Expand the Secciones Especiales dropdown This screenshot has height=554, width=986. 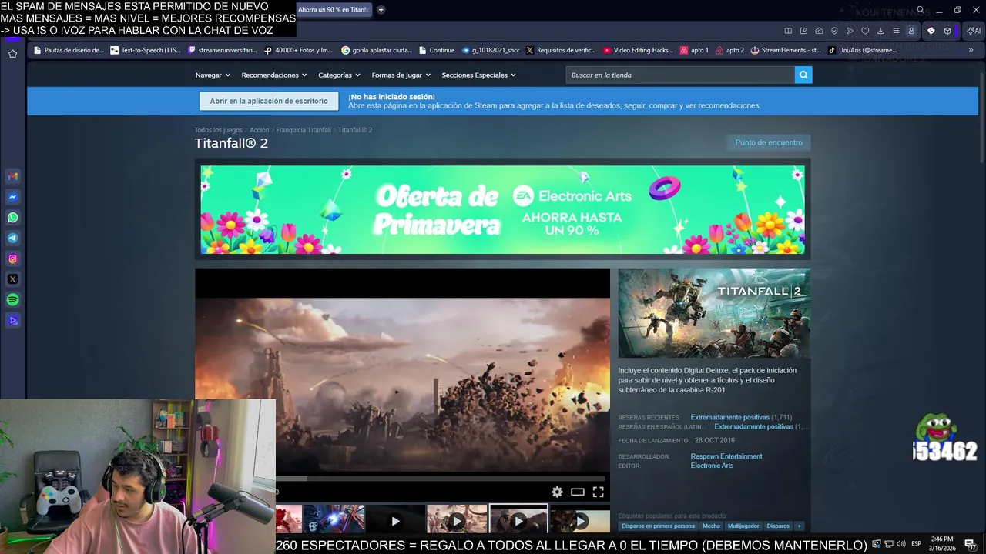(478, 75)
